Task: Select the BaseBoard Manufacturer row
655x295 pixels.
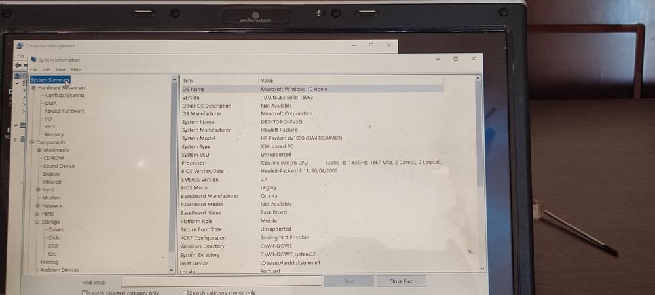Action: 312,196
